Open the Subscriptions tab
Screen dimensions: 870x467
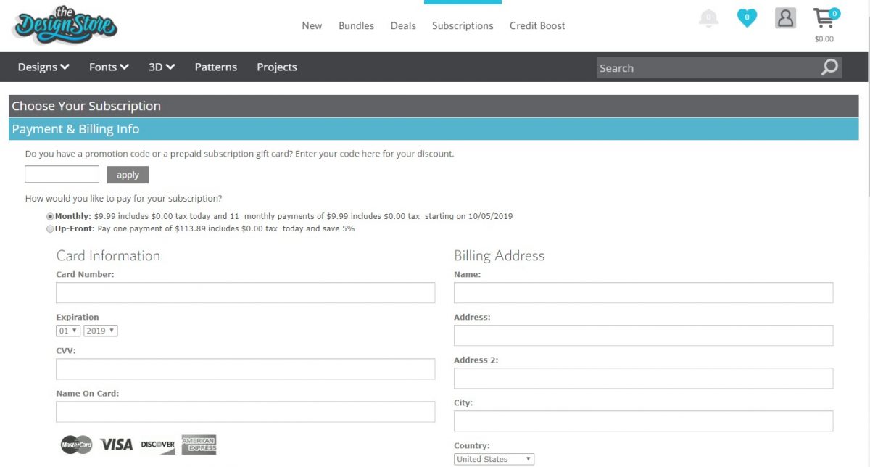tap(463, 25)
